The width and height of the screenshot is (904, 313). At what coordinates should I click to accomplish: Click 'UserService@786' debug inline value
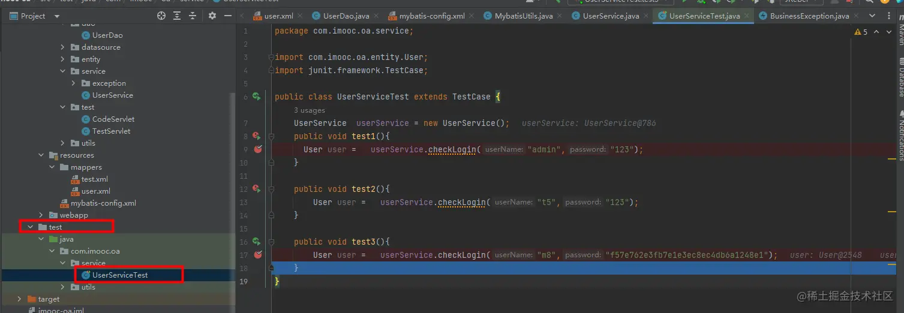click(620, 123)
